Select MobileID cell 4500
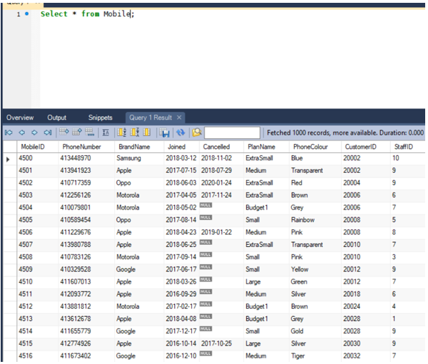The height and width of the screenshot is (364, 428). (x=25, y=158)
